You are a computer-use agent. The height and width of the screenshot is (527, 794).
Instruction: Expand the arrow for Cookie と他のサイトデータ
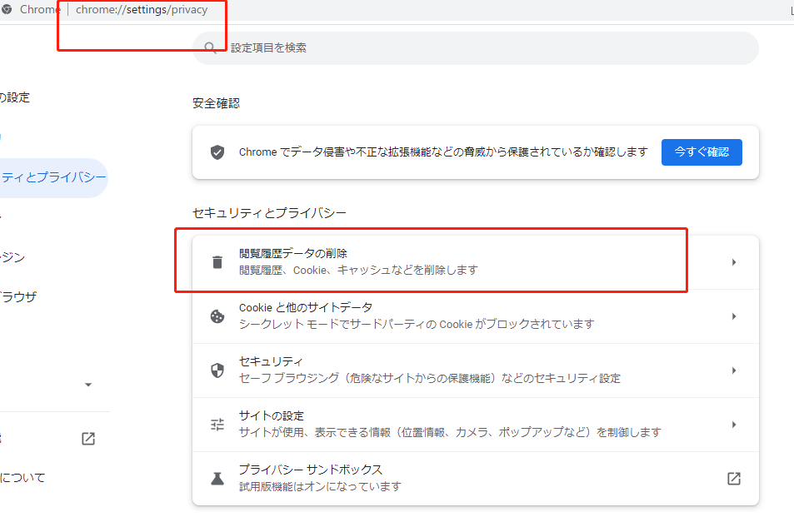[734, 316]
